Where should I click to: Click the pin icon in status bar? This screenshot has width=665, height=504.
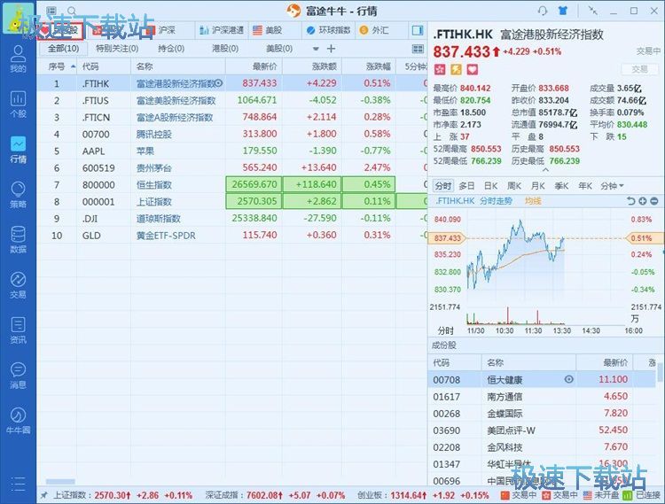[43, 494]
